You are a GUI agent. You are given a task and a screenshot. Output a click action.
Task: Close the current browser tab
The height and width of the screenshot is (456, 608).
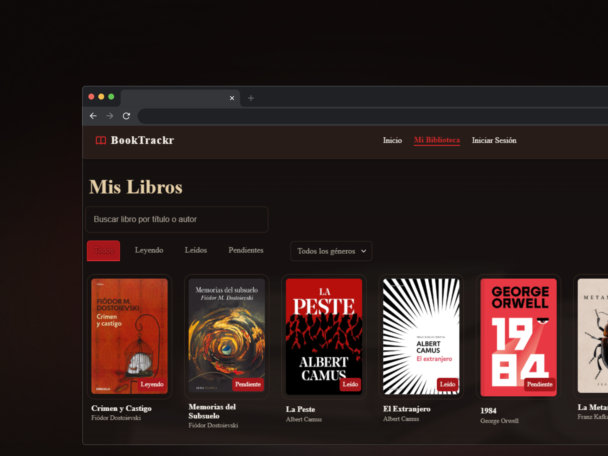click(232, 98)
